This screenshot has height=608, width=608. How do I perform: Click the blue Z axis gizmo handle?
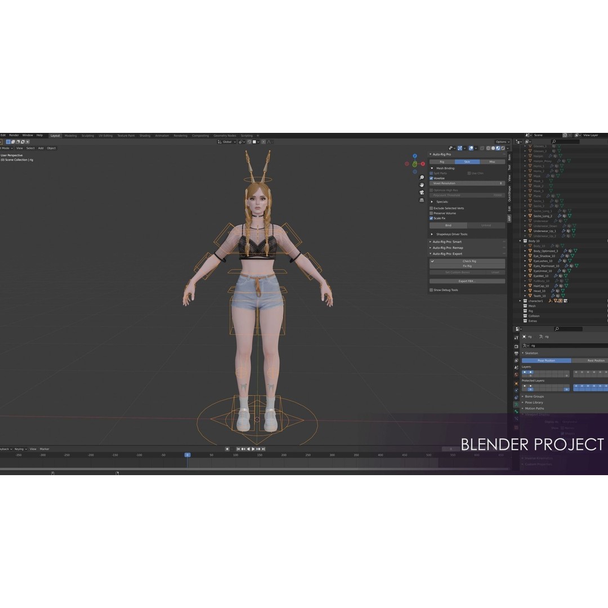(x=414, y=156)
